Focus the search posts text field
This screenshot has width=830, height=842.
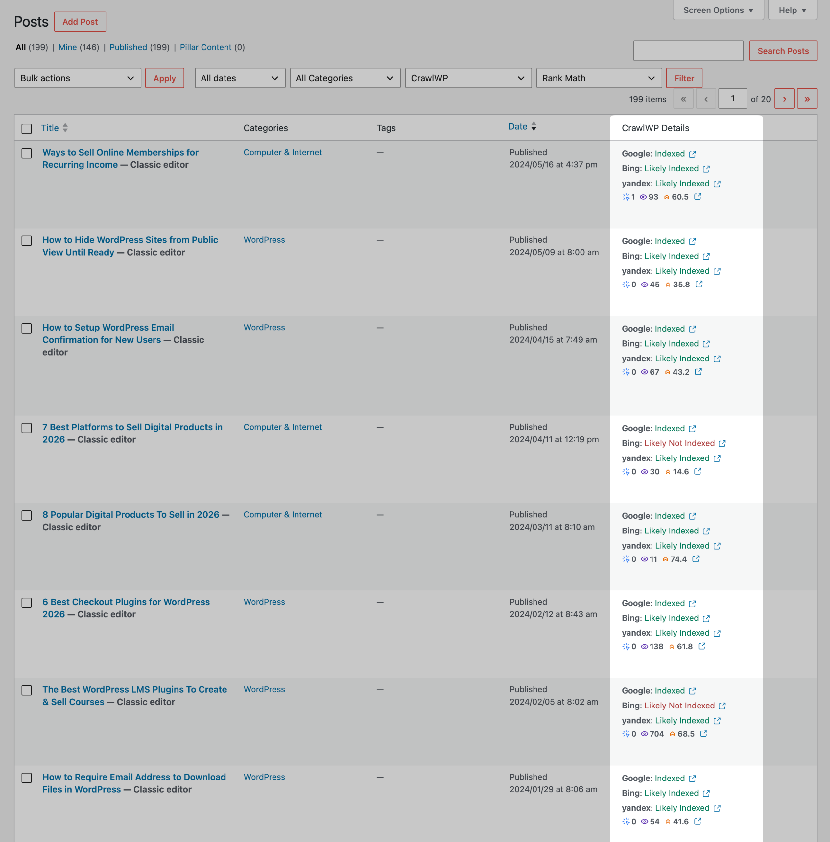[x=688, y=51]
